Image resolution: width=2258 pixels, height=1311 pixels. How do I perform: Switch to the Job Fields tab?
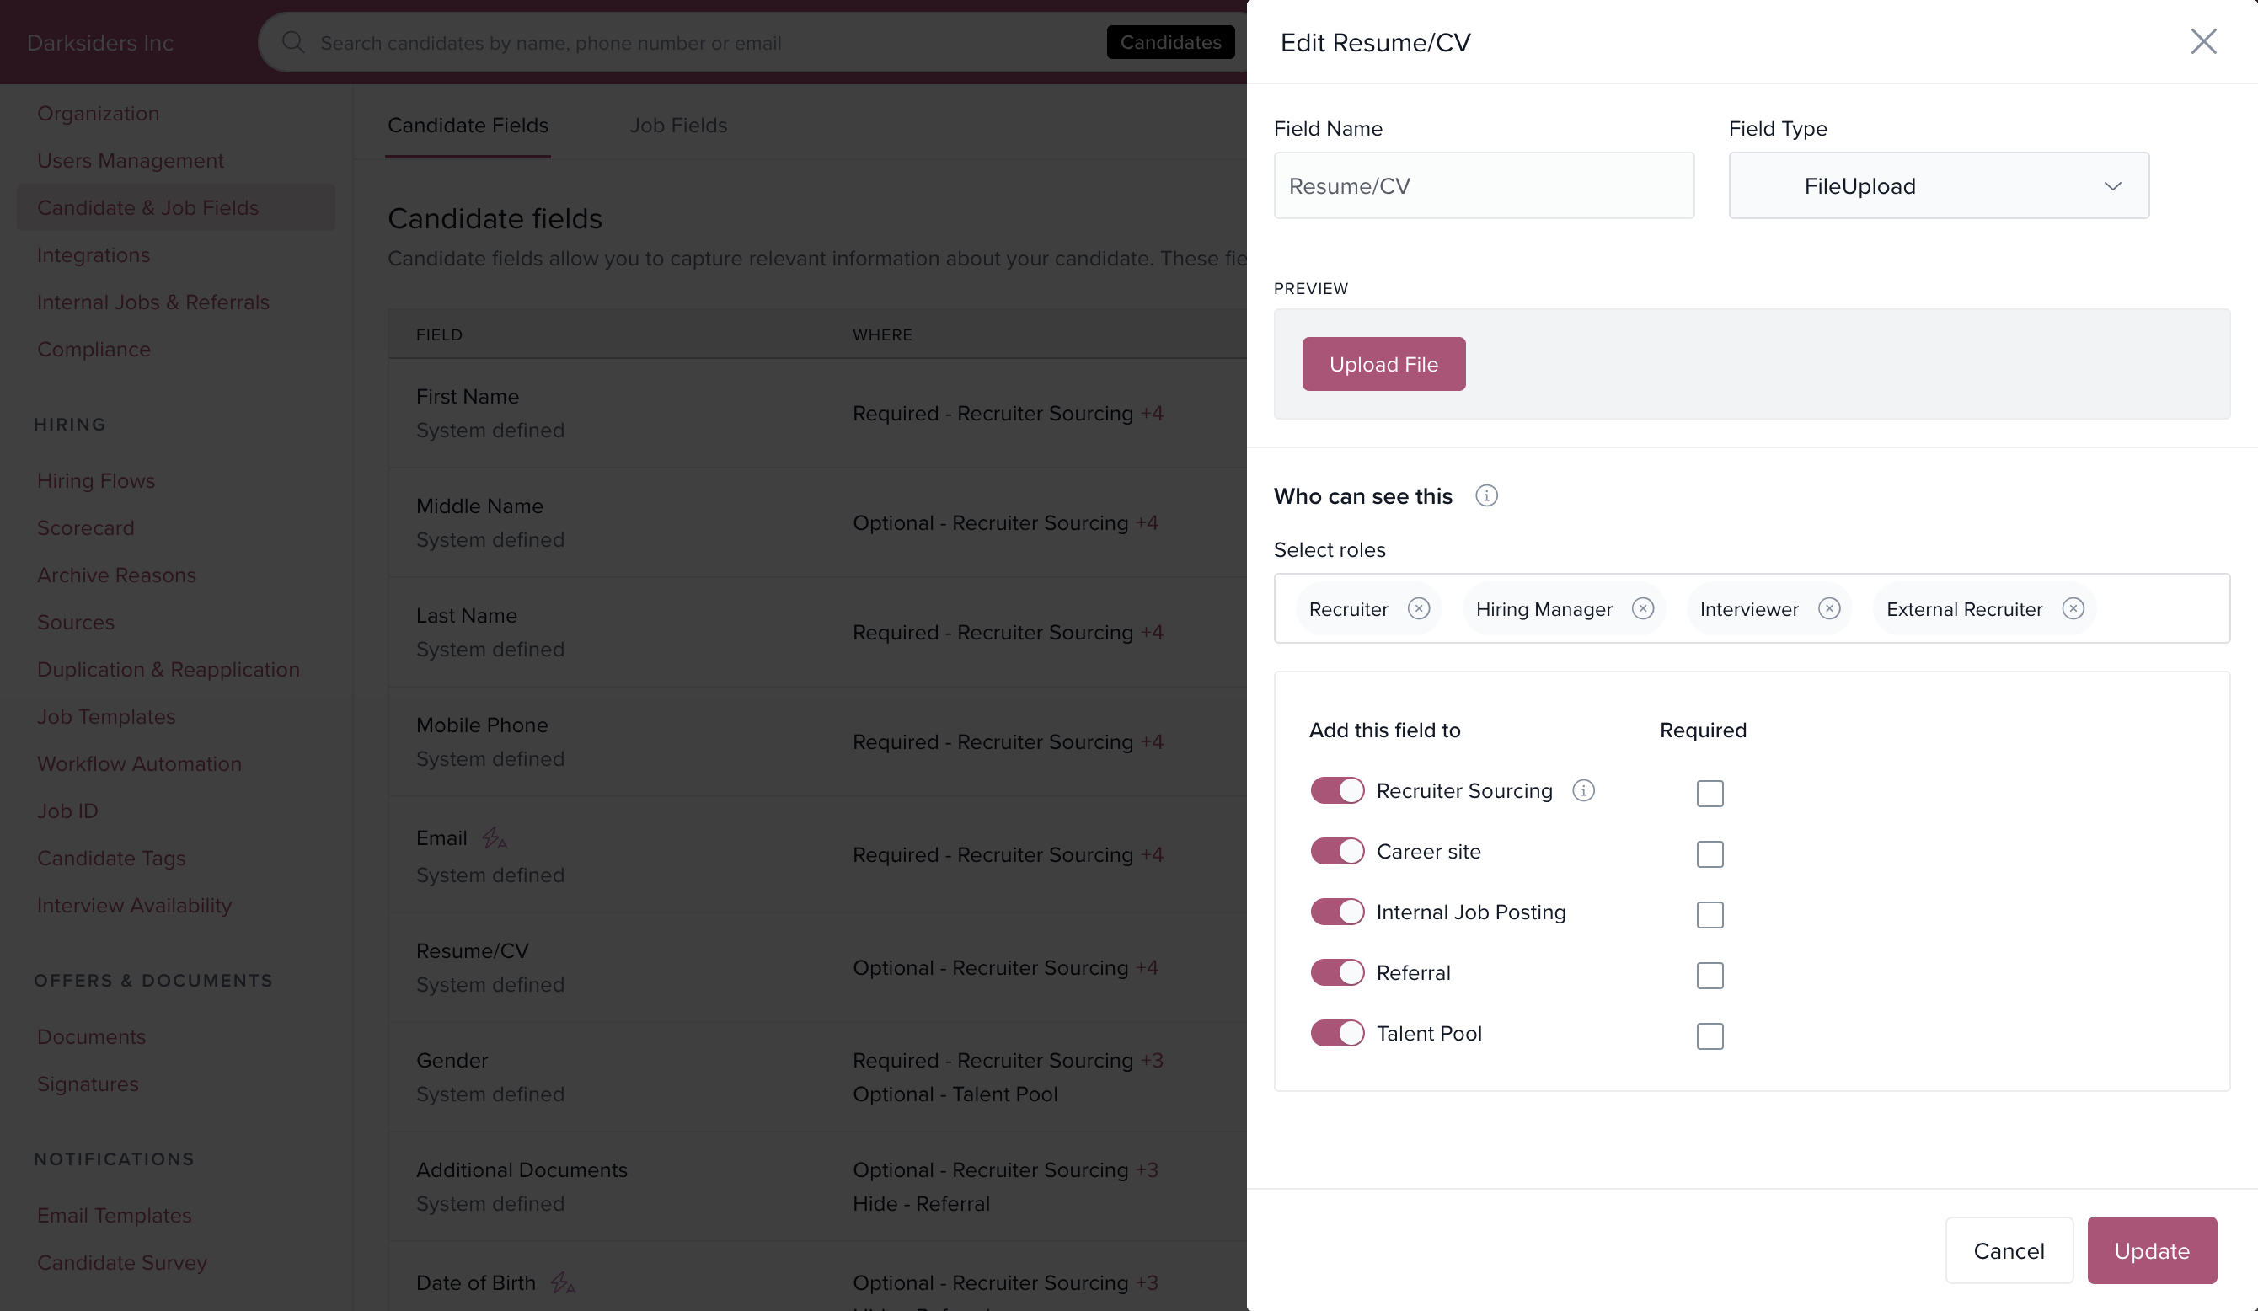[678, 126]
